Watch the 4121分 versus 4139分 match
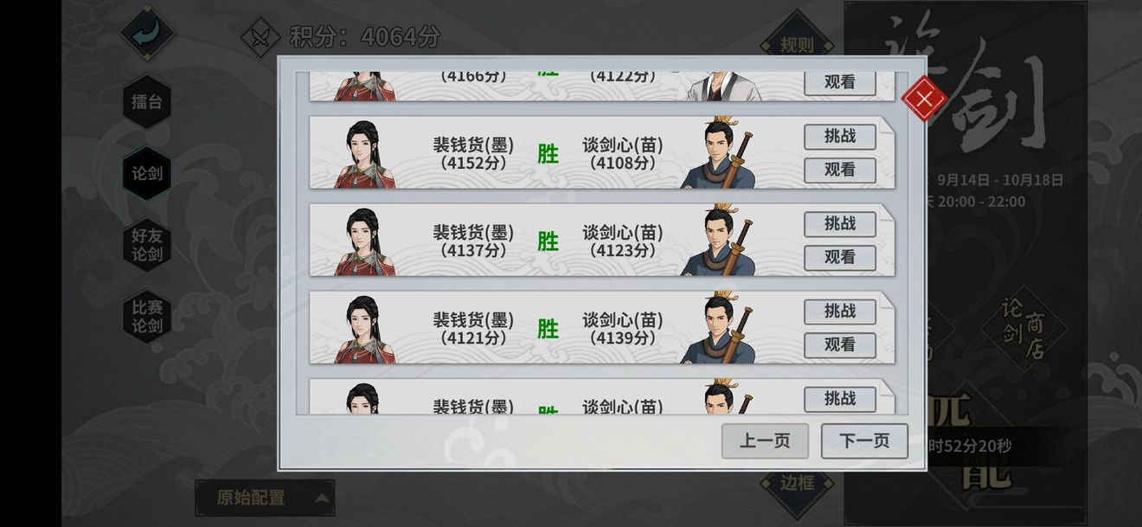 coord(840,344)
